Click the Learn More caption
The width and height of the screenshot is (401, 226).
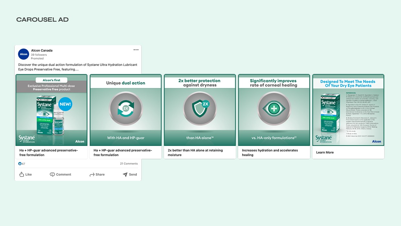pyautogui.click(x=325, y=152)
